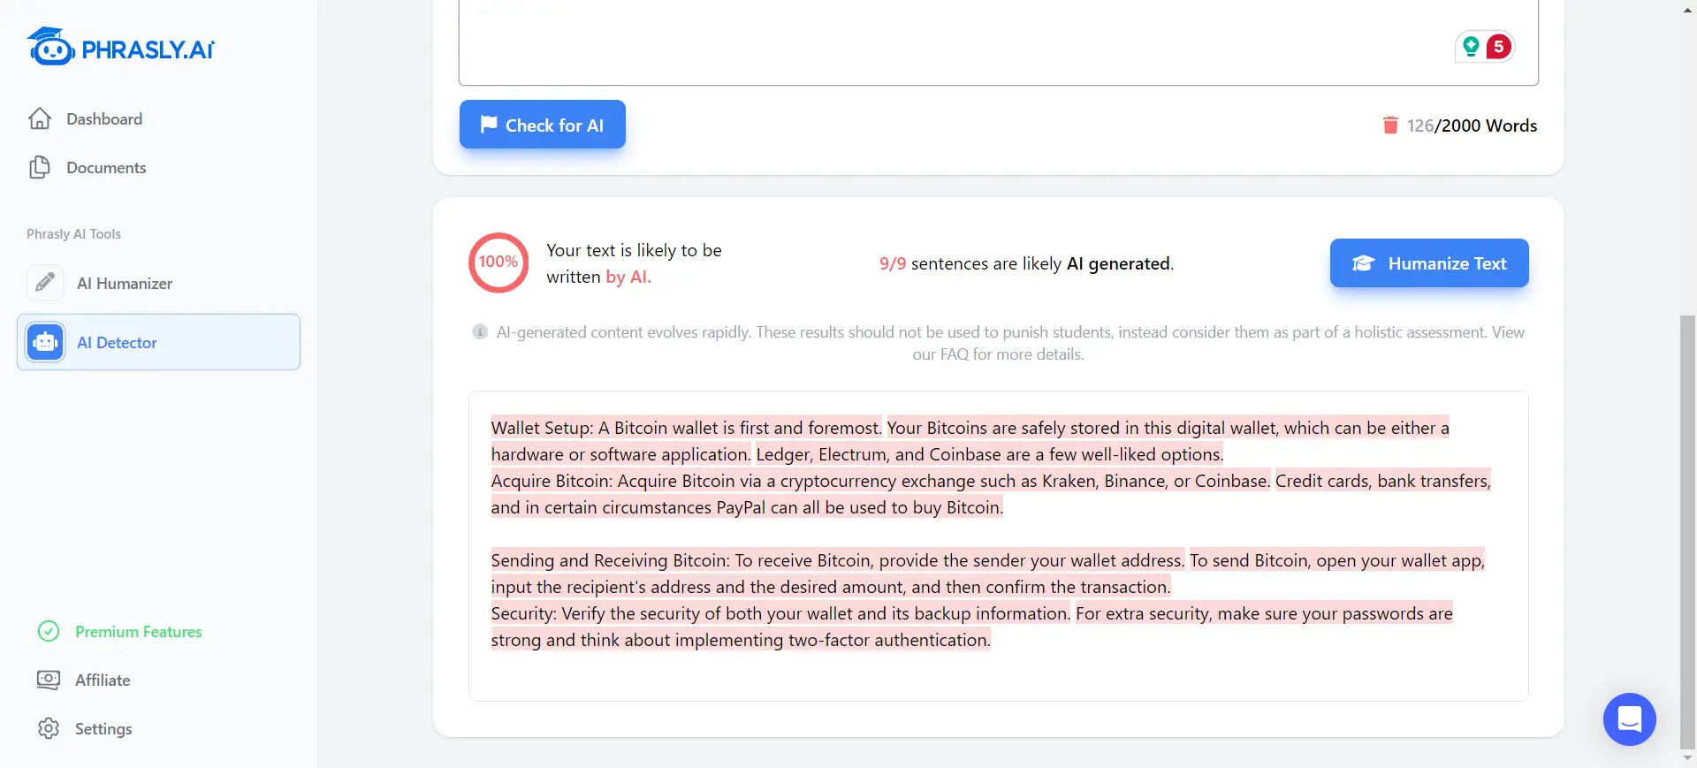Click the Check for AI button
The width and height of the screenshot is (1697, 768).
[x=543, y=125]
